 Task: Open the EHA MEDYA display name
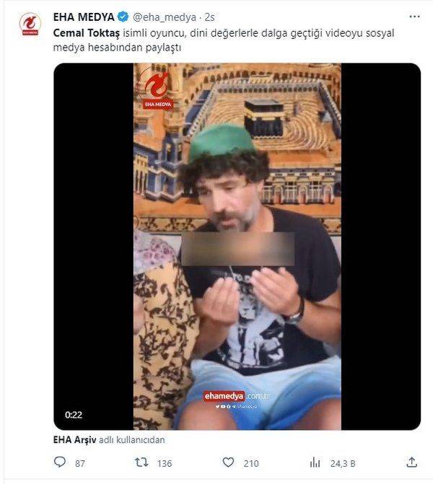coord(84,17)
